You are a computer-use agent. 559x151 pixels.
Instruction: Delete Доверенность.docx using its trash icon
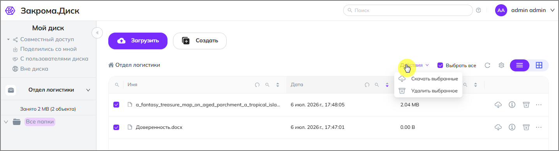point(526,127)
